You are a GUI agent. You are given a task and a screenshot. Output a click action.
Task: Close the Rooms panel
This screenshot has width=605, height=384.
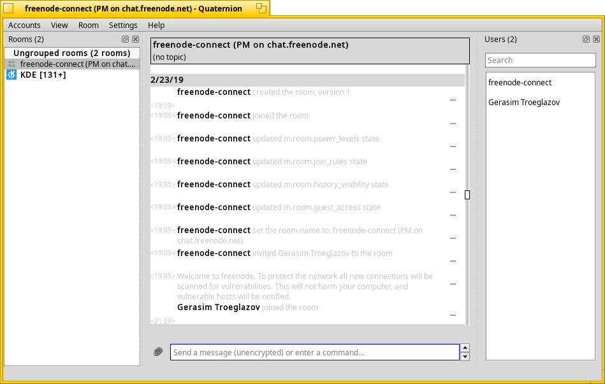[x=135, y=39]
